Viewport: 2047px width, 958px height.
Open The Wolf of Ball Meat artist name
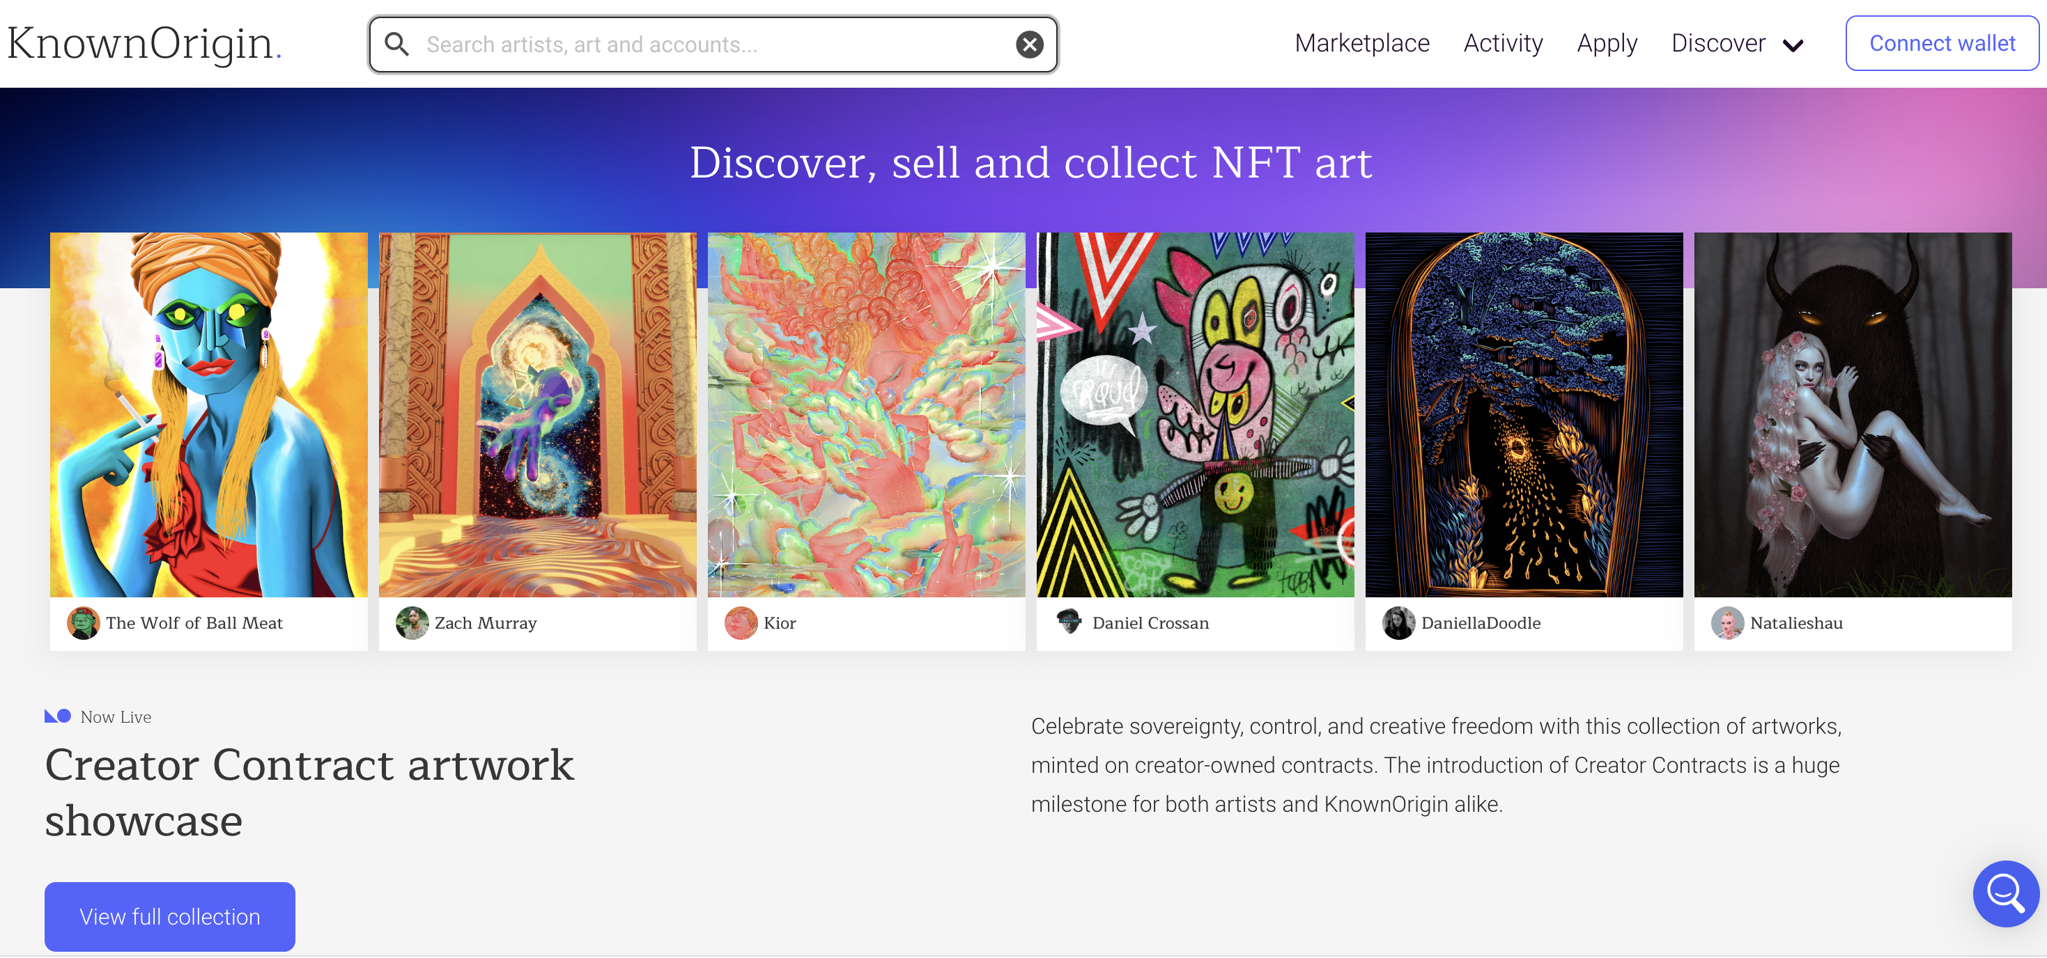tap(194, 623)
